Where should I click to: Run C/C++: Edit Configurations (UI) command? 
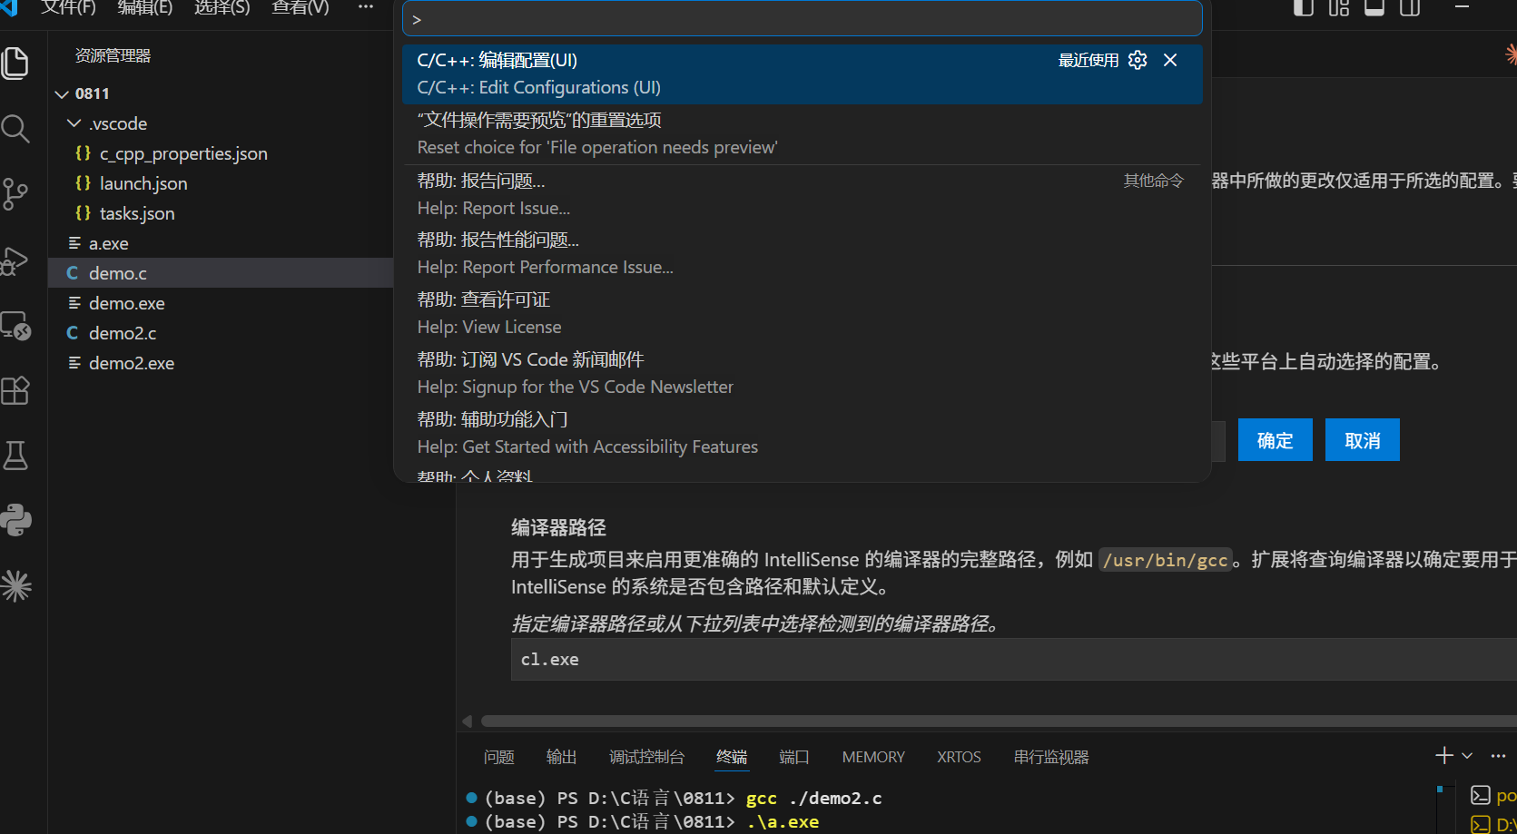(x=803, y=74)
